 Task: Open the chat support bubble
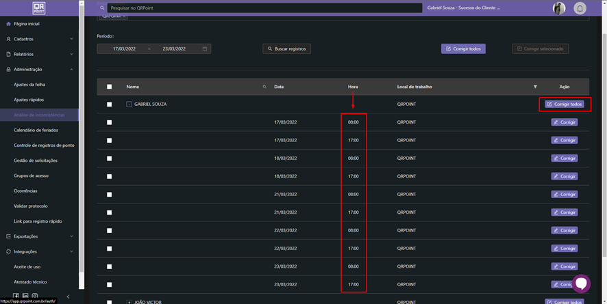[x=581, y=283]
